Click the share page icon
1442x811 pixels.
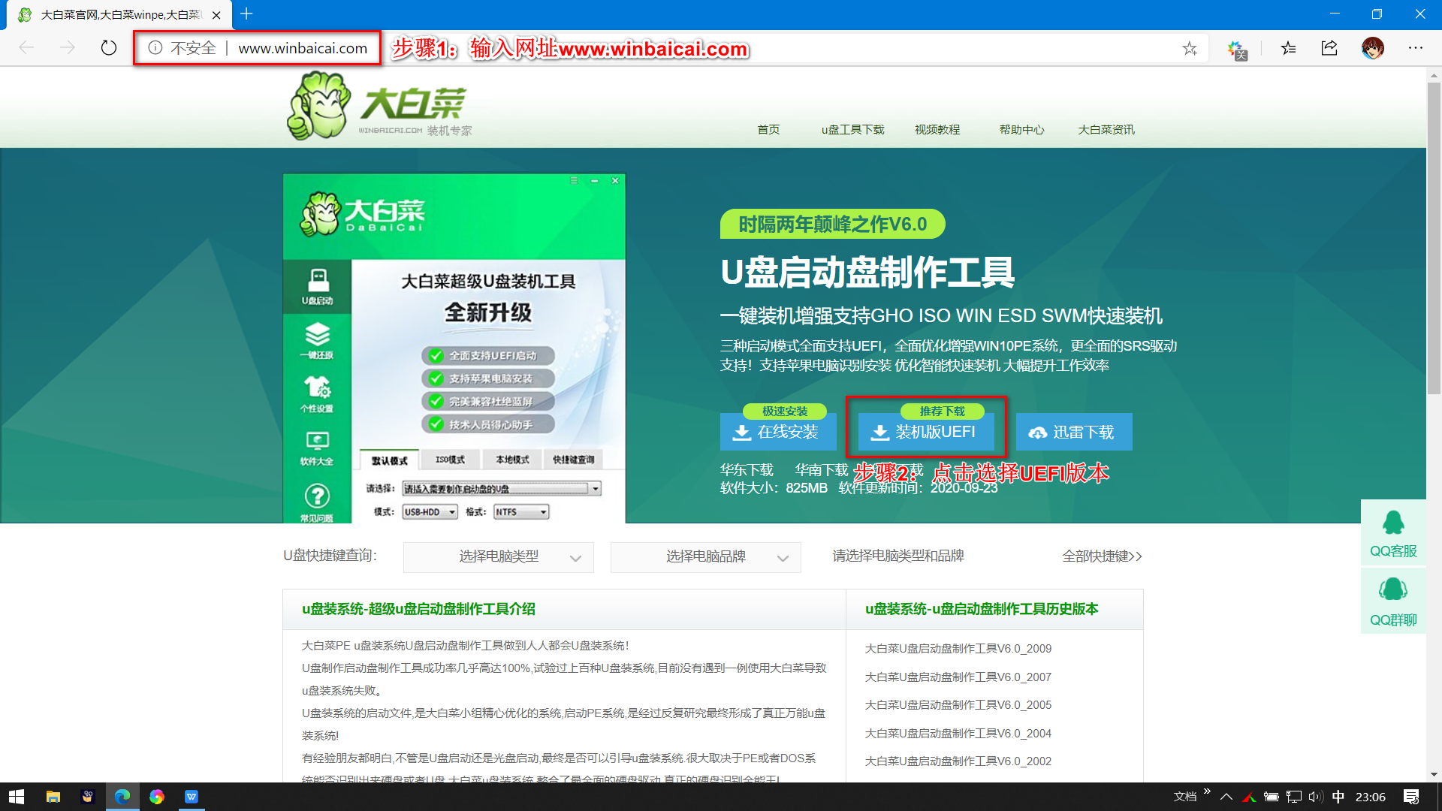(1329, 49)
